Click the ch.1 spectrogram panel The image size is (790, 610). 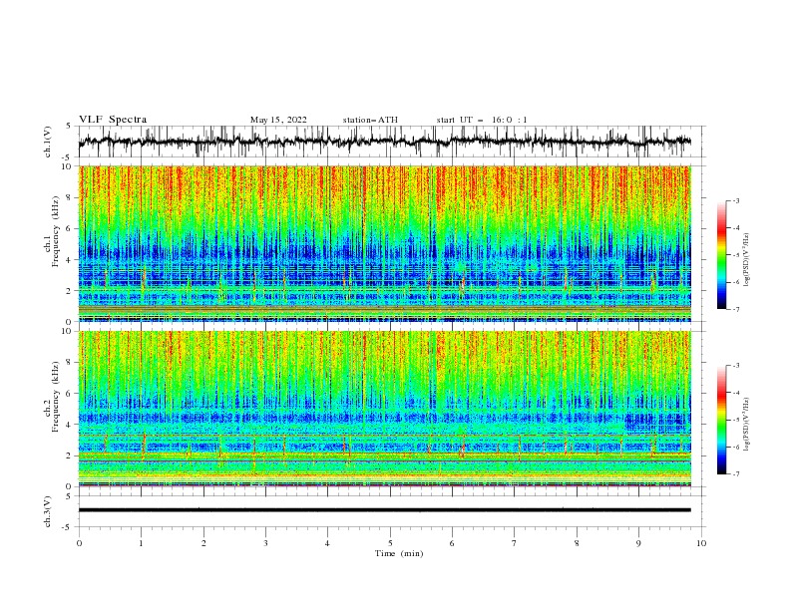pyautogui.click(x=384, y=243)
